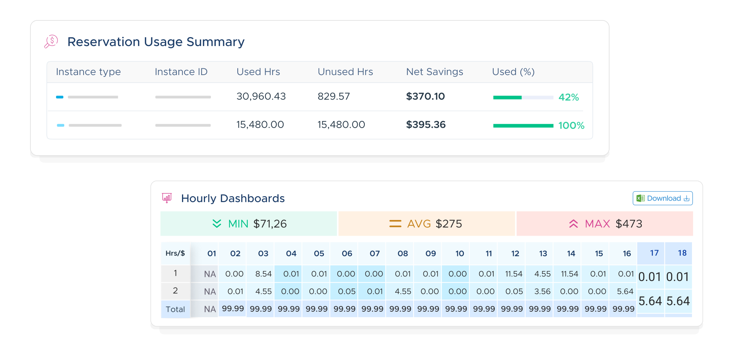Click the light blue instance type marker
The image size is (741, 350).
(61, 125)
